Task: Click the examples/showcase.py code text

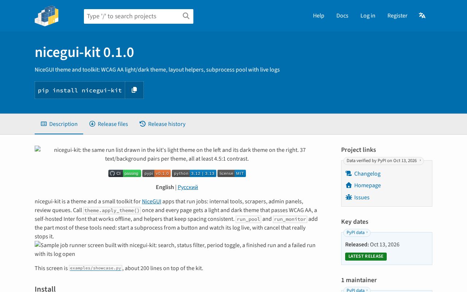Action: tap(96, 268)
